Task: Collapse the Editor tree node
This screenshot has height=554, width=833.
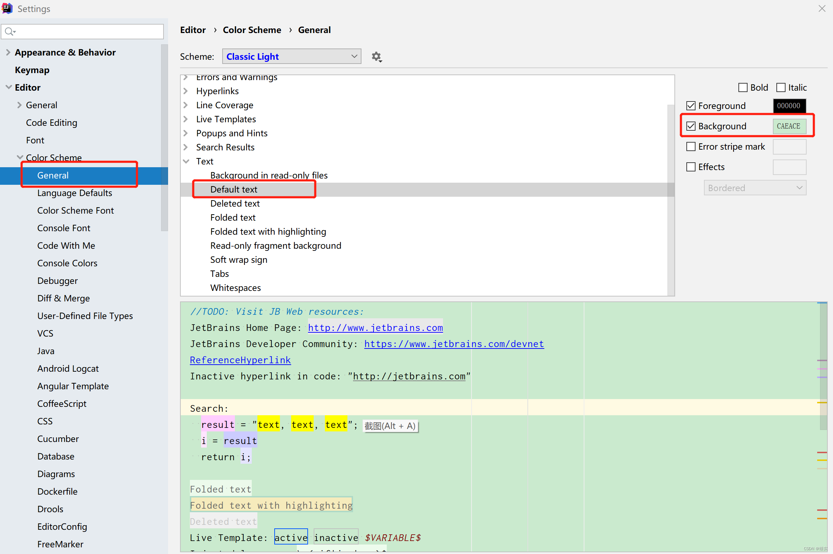Action: tap(8, 87)
